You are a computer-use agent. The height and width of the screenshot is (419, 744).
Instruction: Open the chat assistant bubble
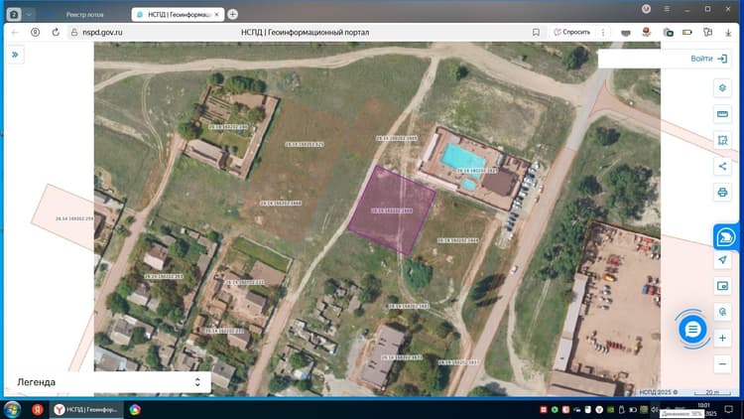click(692, 329)
